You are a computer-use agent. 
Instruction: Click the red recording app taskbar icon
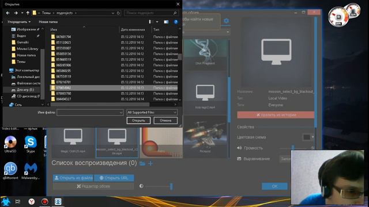[x=45, y=202]
